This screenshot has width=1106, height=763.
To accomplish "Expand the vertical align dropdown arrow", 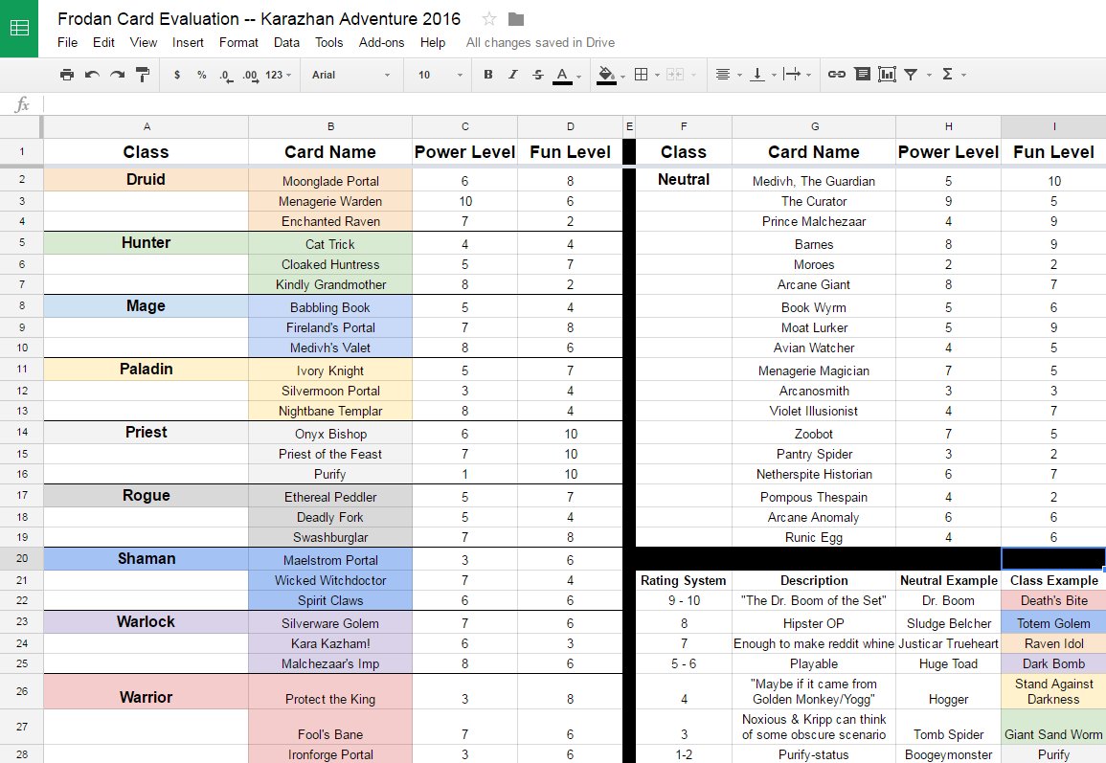I will pyautogui.click(x=774, y=75).
